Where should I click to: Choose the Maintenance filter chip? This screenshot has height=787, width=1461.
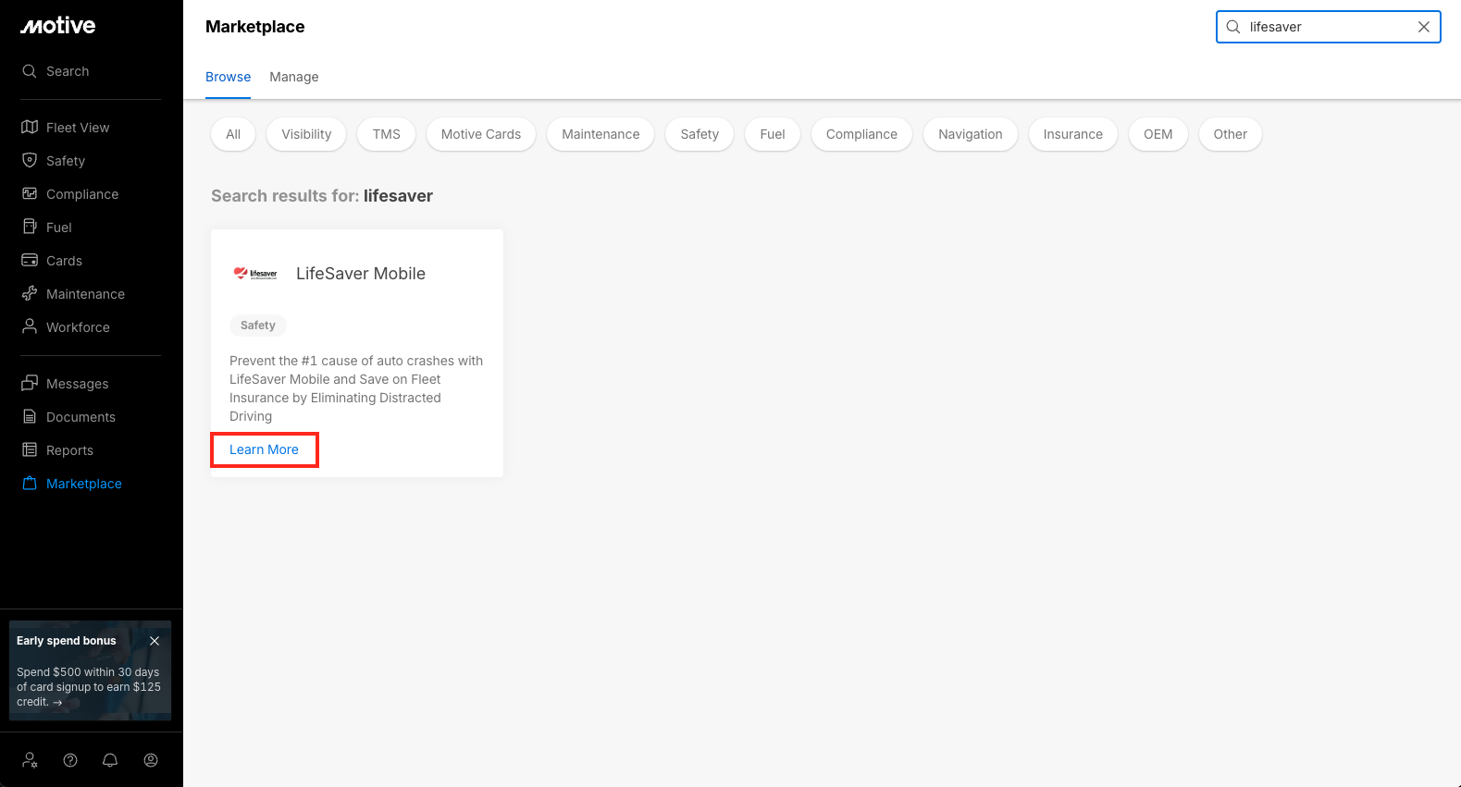(600, 134)
